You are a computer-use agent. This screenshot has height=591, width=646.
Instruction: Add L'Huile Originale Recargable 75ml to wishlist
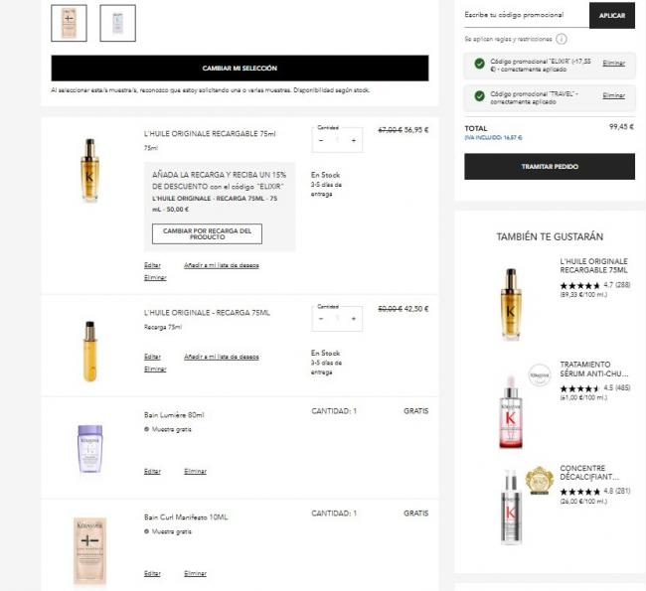pos(222,265)
